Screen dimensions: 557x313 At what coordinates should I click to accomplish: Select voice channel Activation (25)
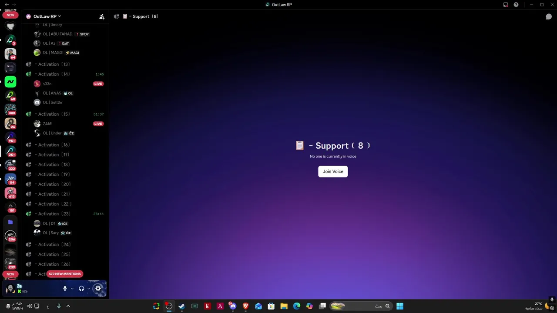tap(65, 254)
